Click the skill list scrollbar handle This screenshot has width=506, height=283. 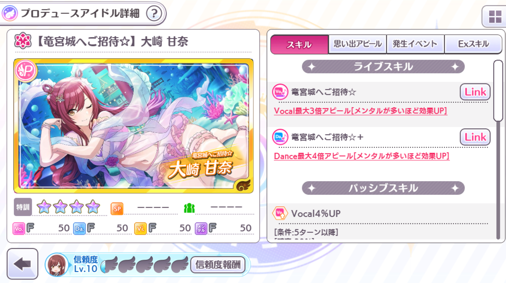[498, 91]
